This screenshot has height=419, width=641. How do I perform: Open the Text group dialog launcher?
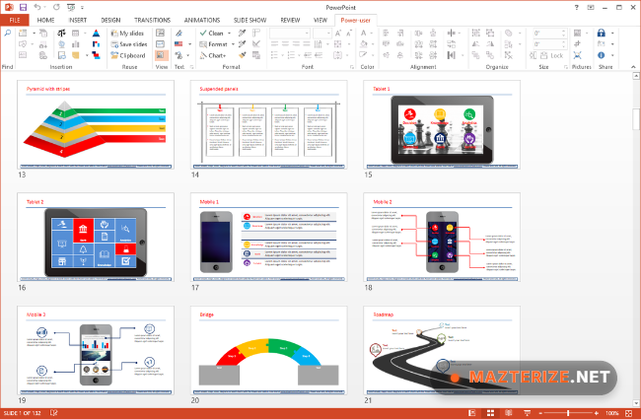[191, 67]
